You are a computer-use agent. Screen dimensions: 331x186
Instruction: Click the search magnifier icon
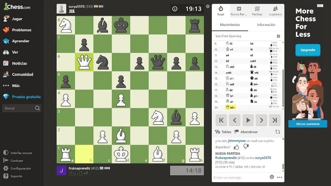(x=37, y=108)
